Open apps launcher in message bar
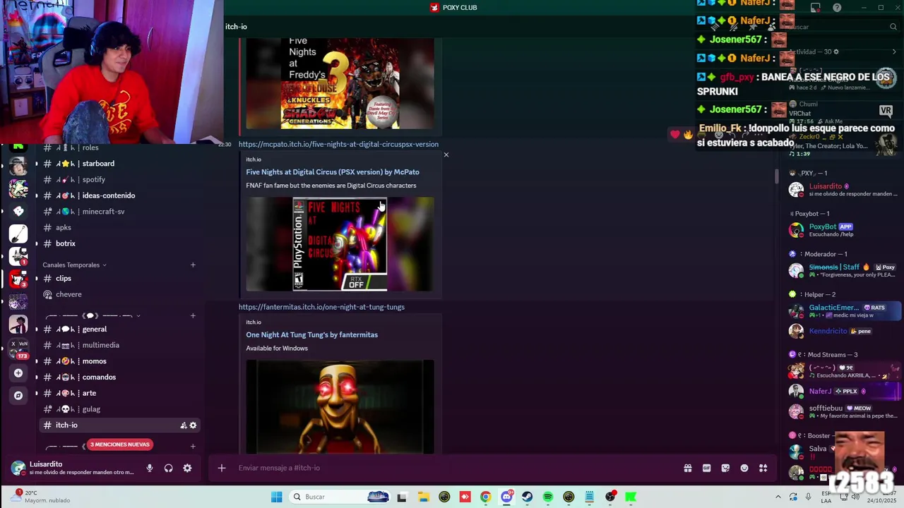This screenshot has width=904, height=508. coord(763,468)
